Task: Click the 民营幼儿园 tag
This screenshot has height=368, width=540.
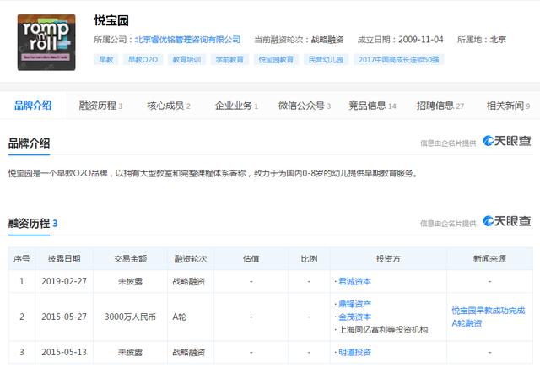Action: 326,60
